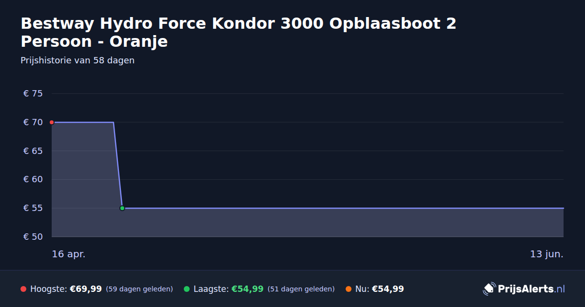Click the current price next to Nu
585x307 pixels.
[x=388, y=289]
